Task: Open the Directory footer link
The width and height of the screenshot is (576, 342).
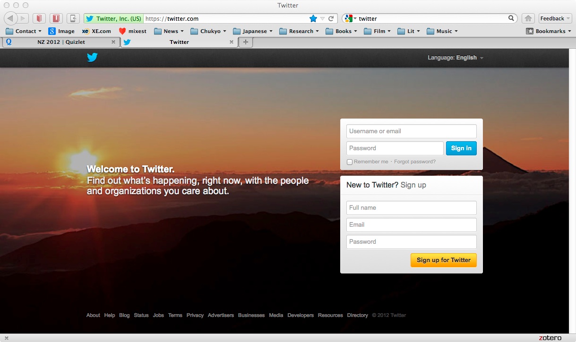Action: click(x=358, y=316)
